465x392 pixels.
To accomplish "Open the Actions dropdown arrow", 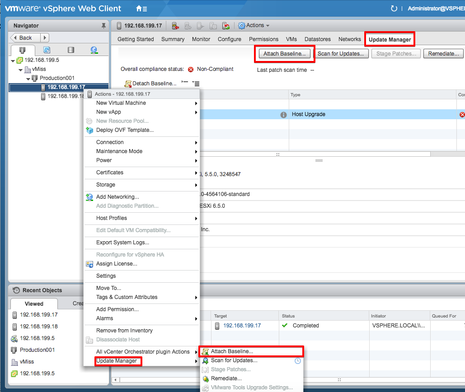I will pos(268,26).
